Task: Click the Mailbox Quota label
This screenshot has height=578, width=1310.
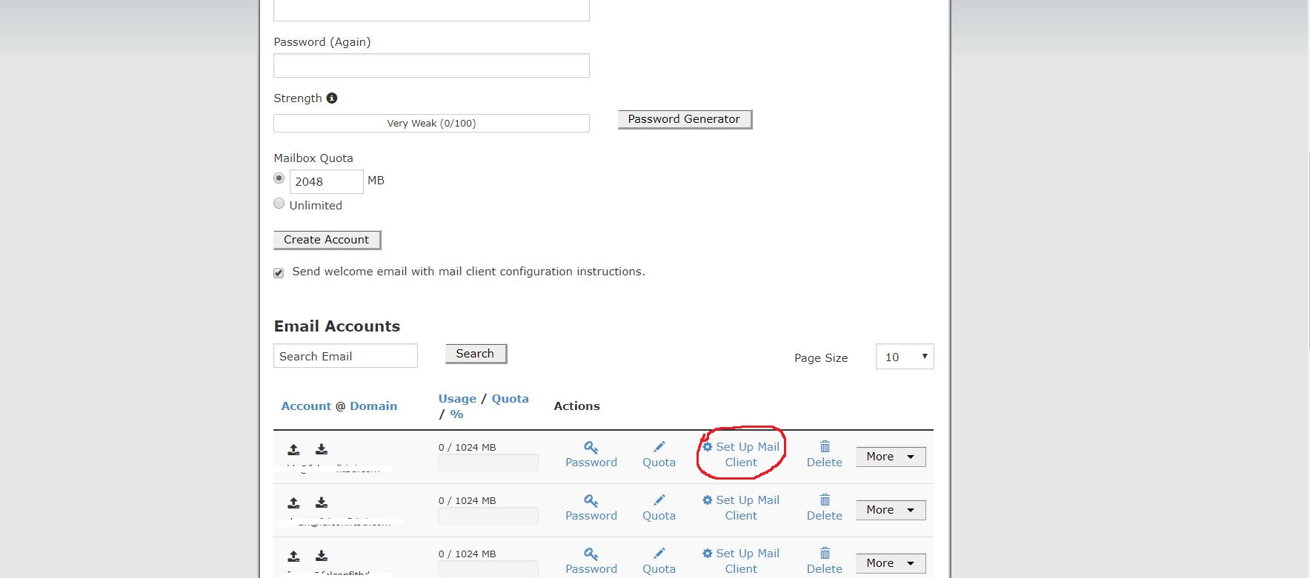Action: point(313,158)
